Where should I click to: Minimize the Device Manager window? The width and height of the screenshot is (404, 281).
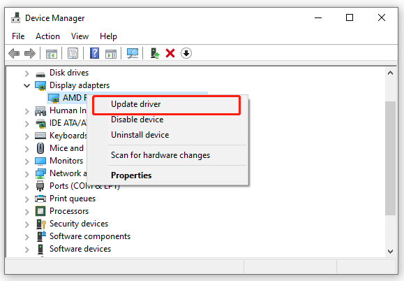pos(318,17)
